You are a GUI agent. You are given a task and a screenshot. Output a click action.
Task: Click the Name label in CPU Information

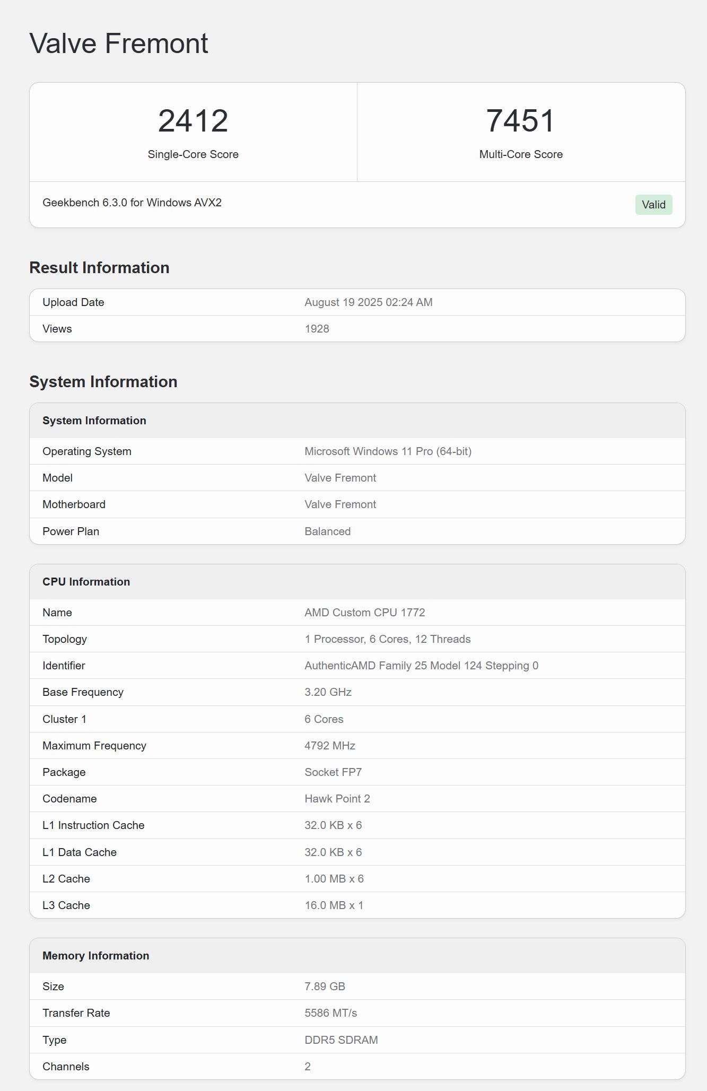(57, 613)
